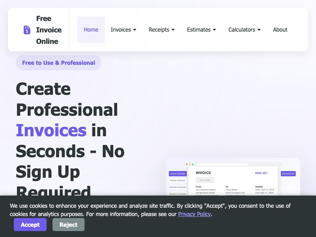Click #INV-001 number in invoice preview
This screenshot has height=237, width=316.
point(261,173)
